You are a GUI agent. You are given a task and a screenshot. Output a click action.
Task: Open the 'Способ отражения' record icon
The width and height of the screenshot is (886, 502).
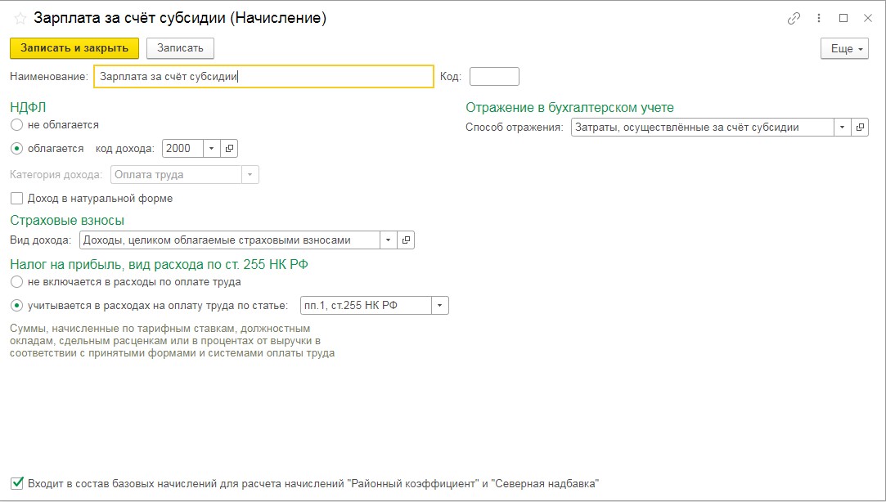[860, 127]
